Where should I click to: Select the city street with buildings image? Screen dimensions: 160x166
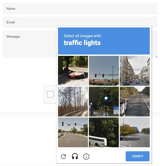[x=135, y=71]
